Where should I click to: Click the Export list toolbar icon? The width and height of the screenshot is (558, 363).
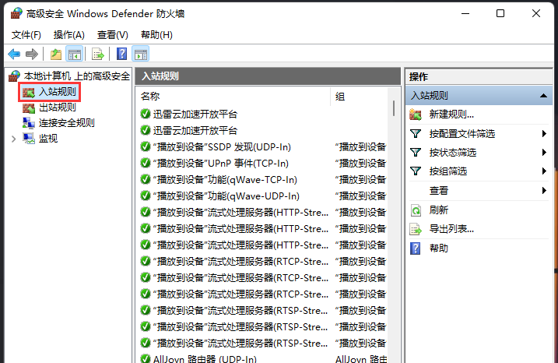pyautogui.click(x=98, y=54)
